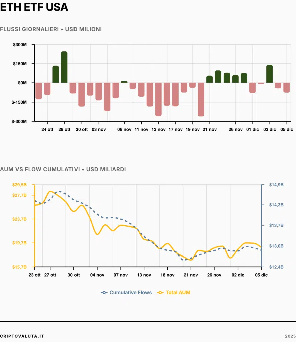The image size is (296, 342).
Task: Click the blue $14,9B axis label
Action: 276,185
